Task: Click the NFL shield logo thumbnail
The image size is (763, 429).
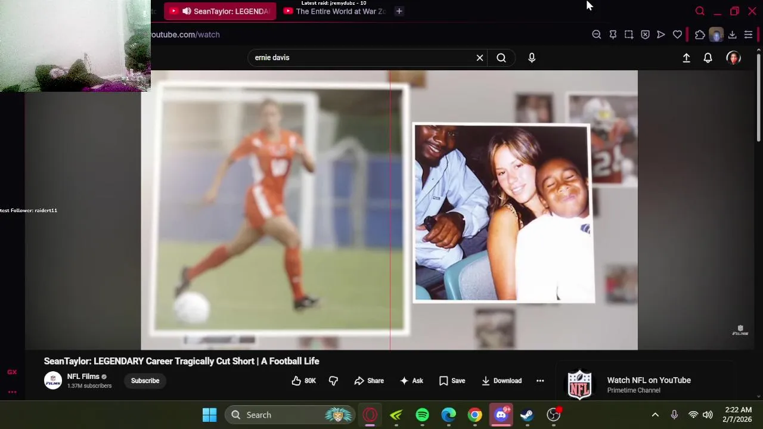Action: tap(579, 385)
